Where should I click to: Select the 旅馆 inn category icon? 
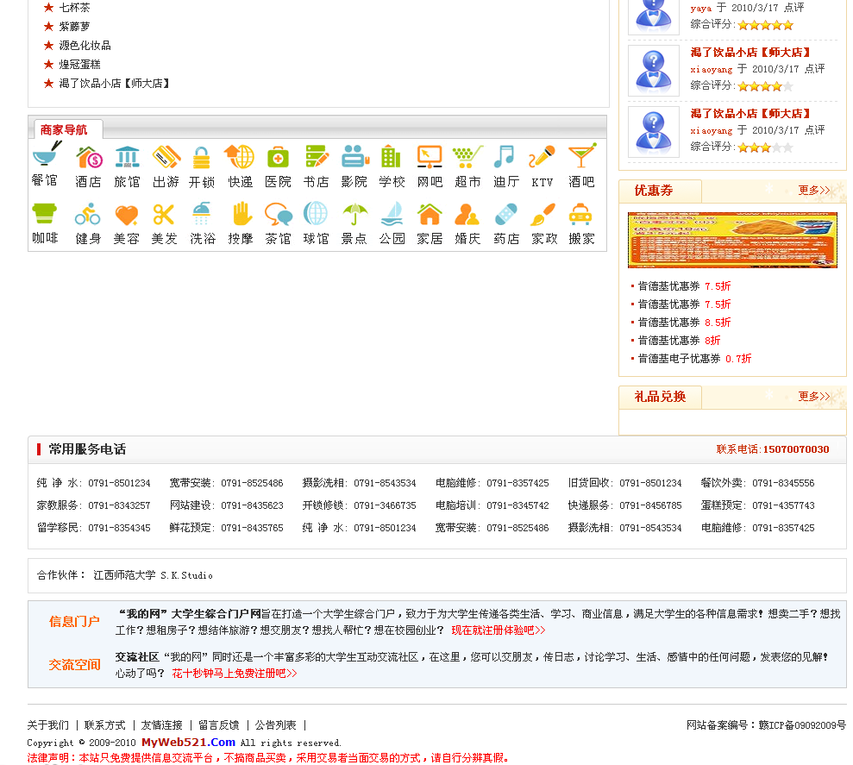click(128, 157)
